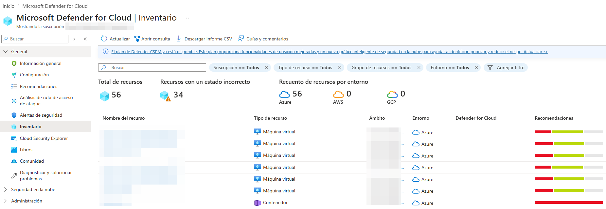The width and height of the screenshot is (606, 209).
Task: Go to Recomendaciones in sidebar
Action: 39,86
